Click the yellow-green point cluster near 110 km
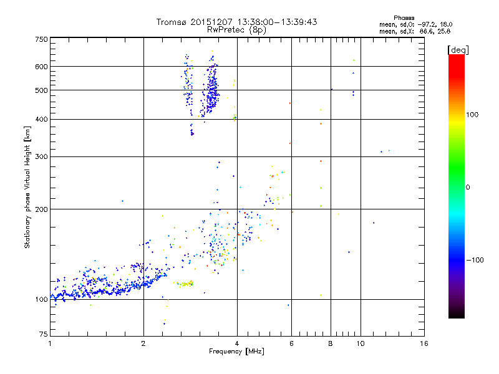Screen dimensions: 499x374 coord(185,284)
